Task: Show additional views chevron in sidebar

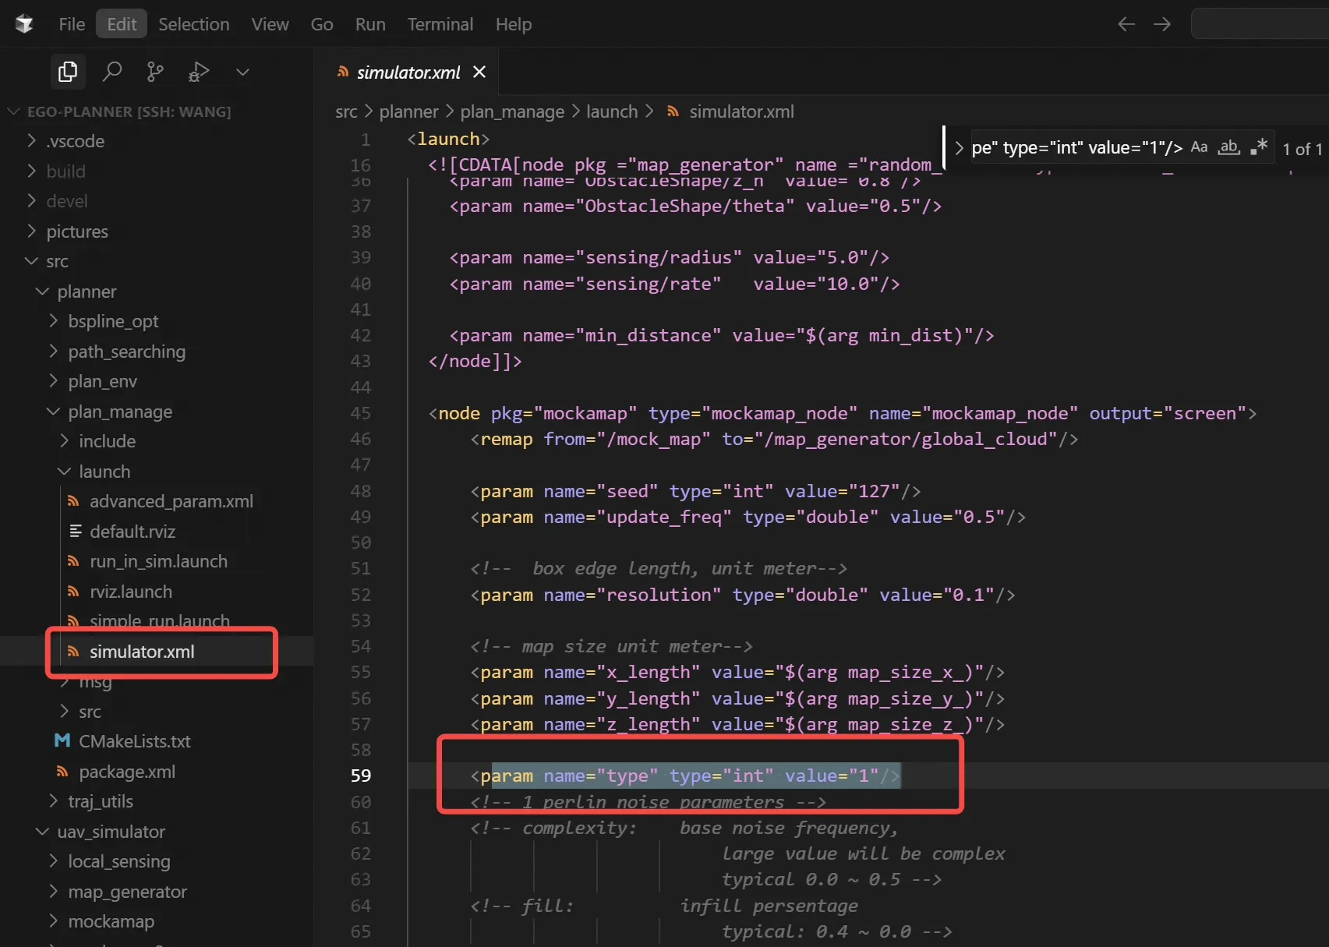Action: click(242, 72)
